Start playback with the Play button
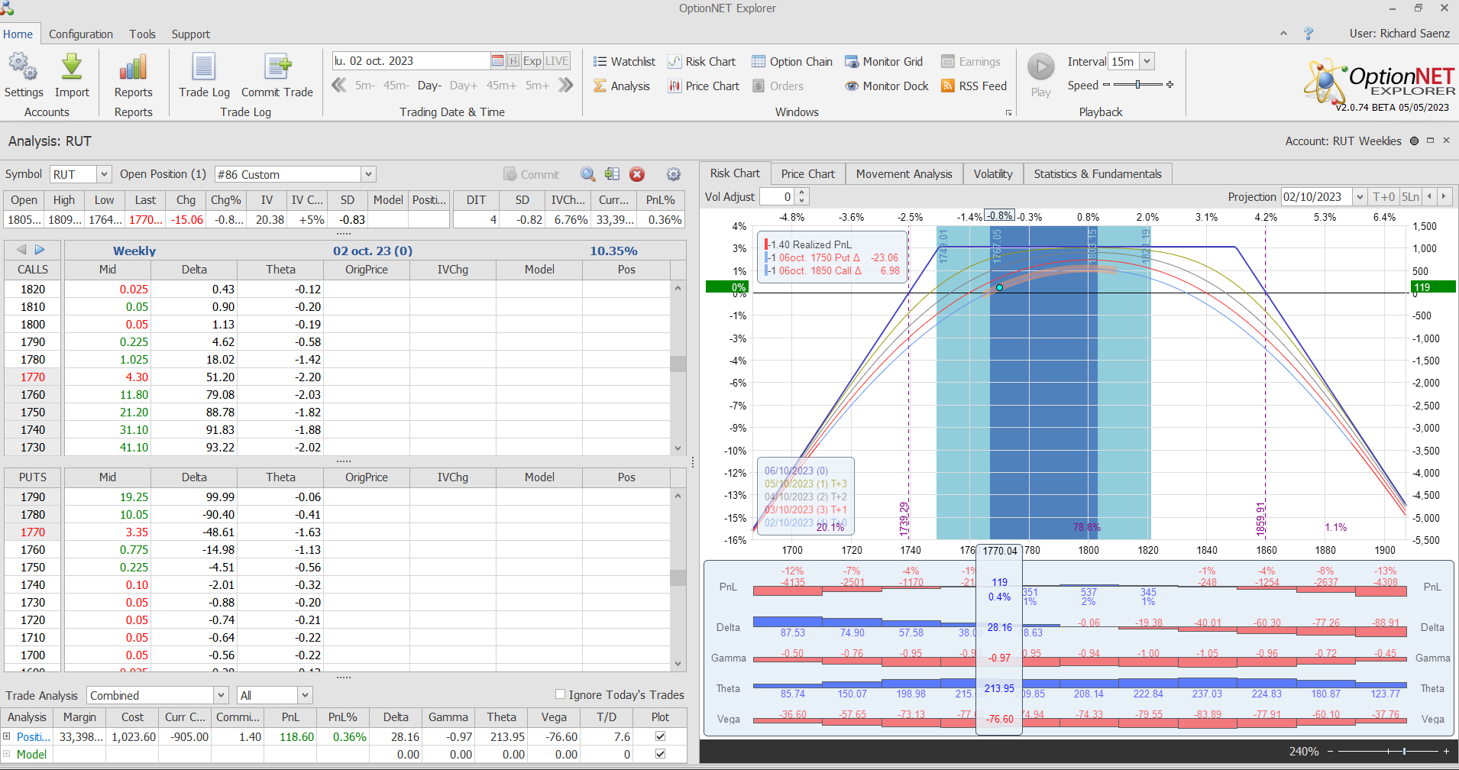 1040,67
